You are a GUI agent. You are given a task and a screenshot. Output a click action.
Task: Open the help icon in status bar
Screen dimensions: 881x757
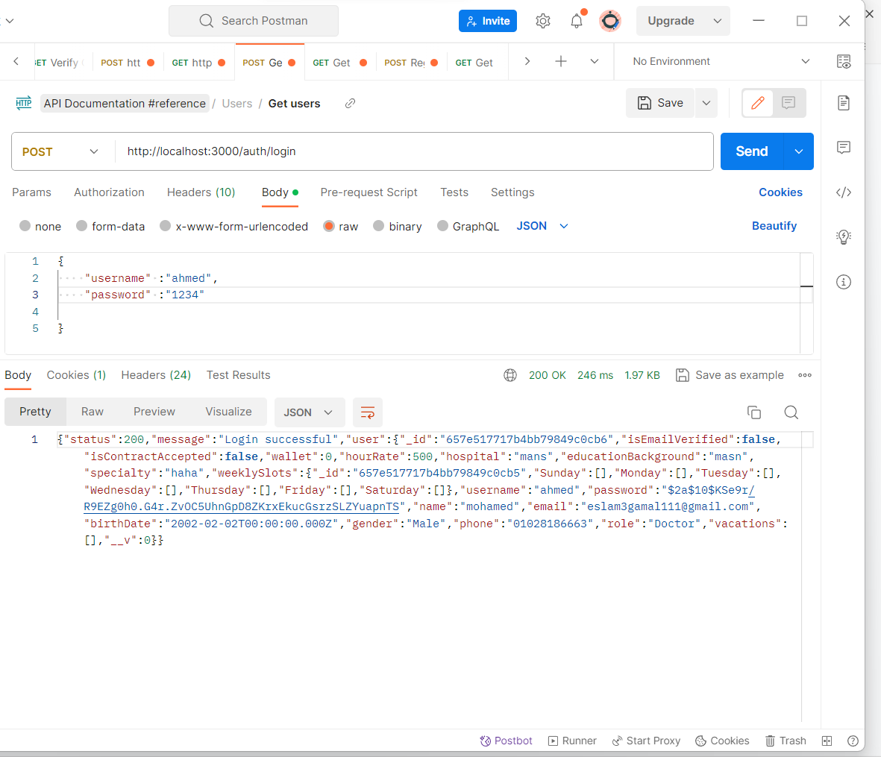853,741
